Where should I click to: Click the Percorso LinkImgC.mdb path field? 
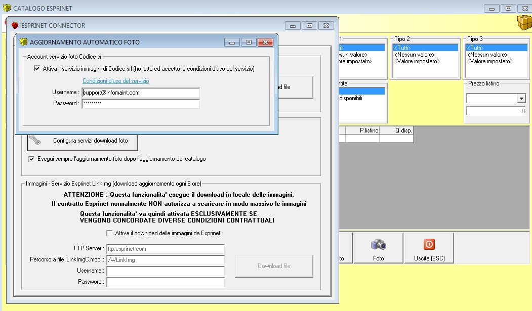pyautogui.click(x=166, y=260)
